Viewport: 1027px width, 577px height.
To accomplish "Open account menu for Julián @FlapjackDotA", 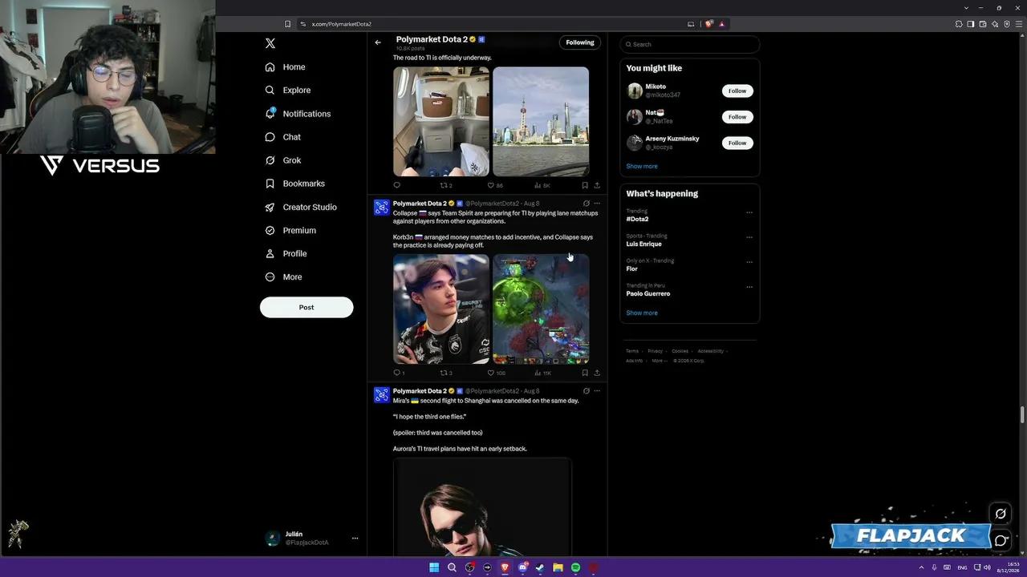I will pos(312,539).
